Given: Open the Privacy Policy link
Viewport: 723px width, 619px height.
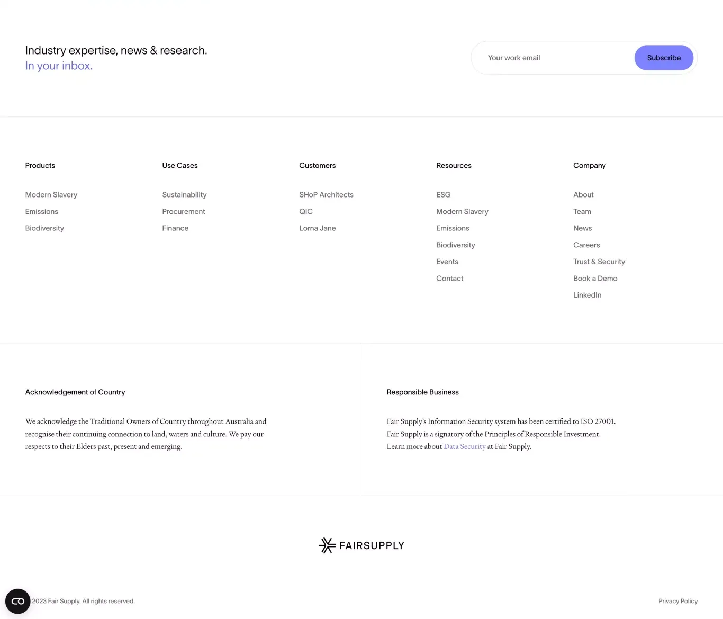Looking at the screenshot, I should pyautogui.click(x=678, y=601).
